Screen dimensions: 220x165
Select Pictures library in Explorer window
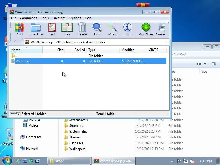[x=32, y=120]
